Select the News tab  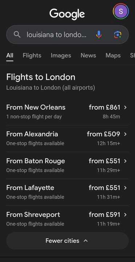click(88, 55)
